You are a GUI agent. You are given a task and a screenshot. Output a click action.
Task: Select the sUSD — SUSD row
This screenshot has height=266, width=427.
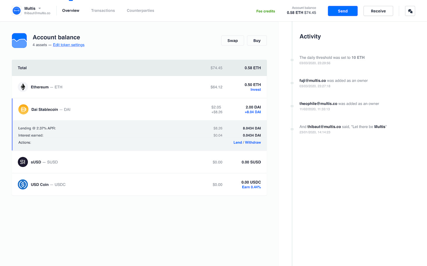[139, 162]
